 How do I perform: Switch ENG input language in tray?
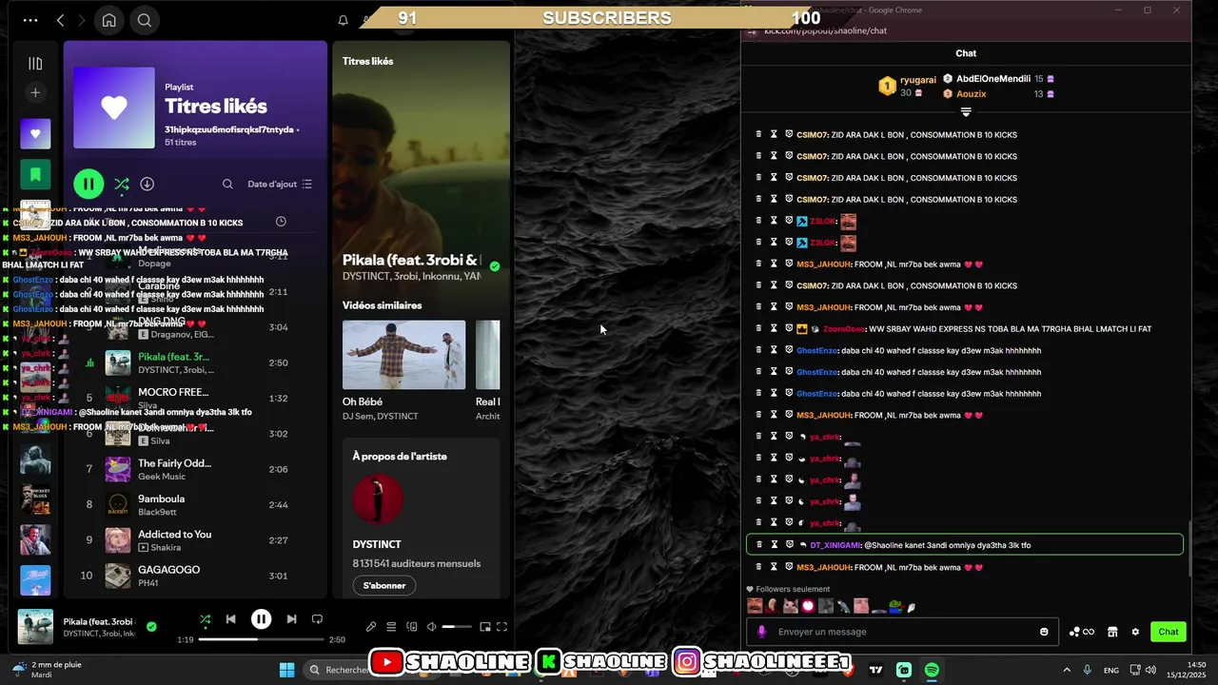(x=1110, y=670)
